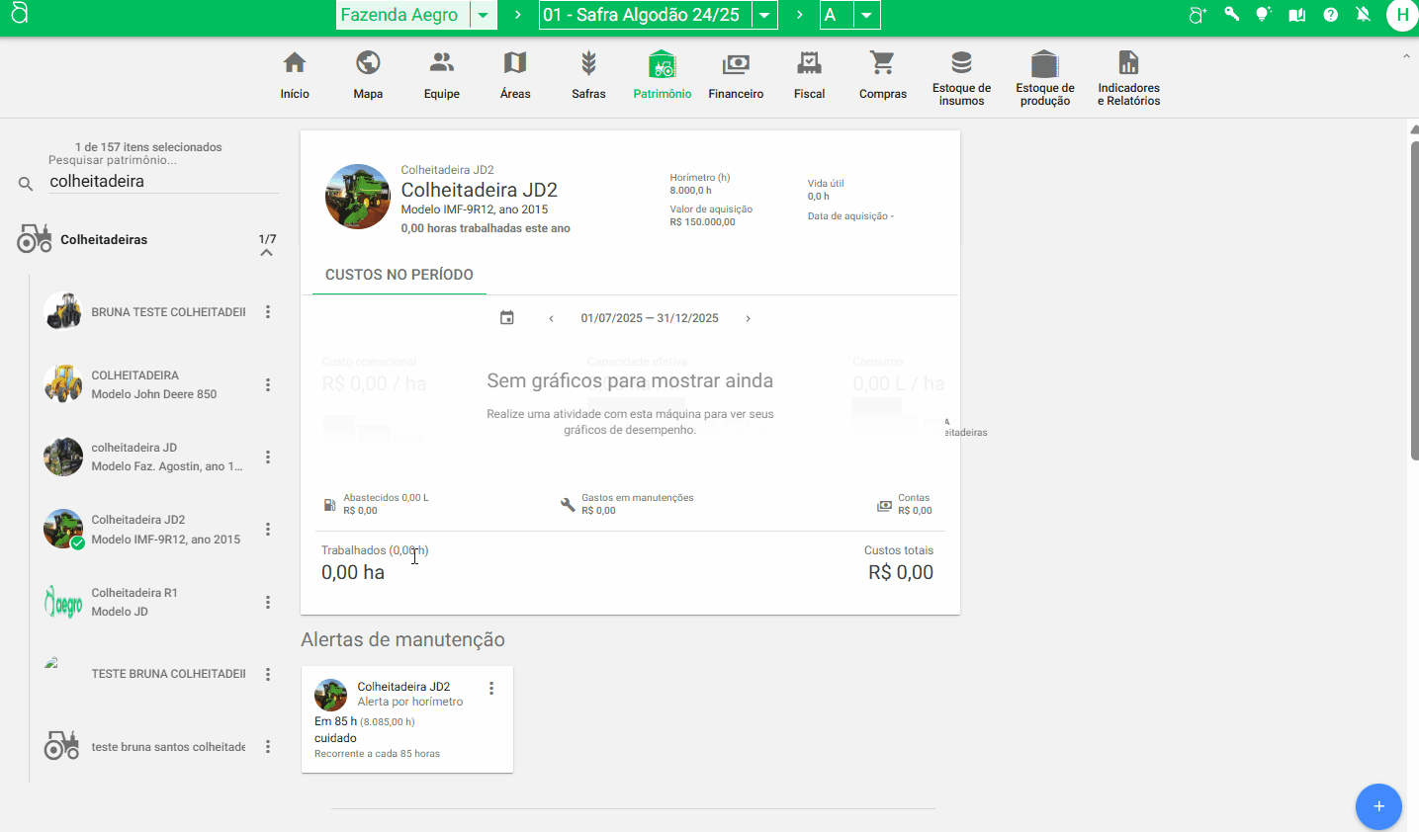
Task: Click the help question mark icon
Action: tap(1330, 15)
